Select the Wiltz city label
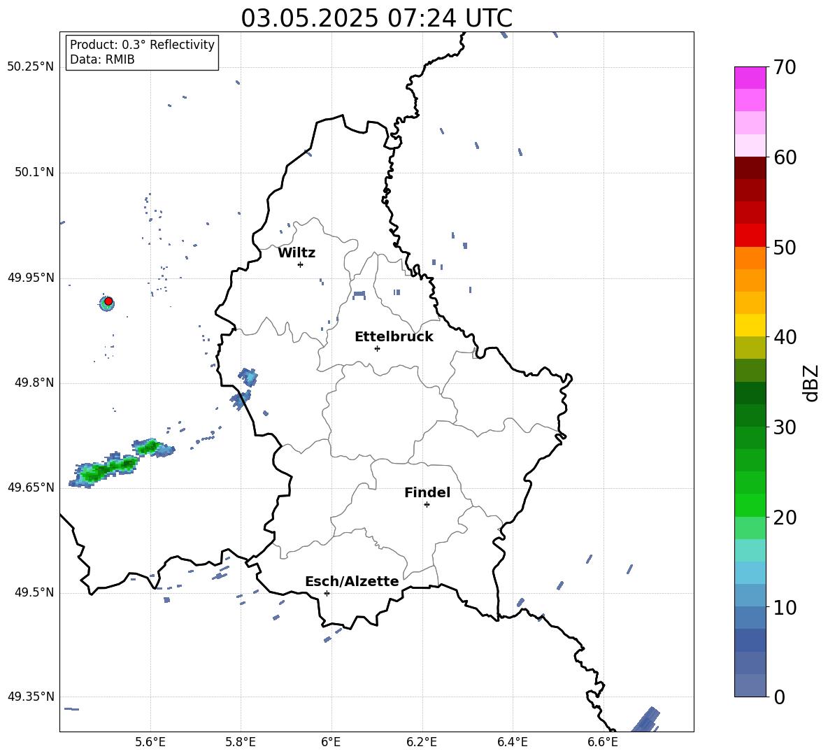 (x=297, y=253)
